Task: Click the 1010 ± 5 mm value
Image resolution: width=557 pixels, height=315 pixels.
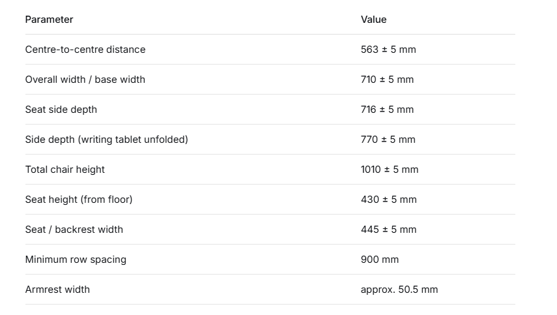Action: coord(390,170)
